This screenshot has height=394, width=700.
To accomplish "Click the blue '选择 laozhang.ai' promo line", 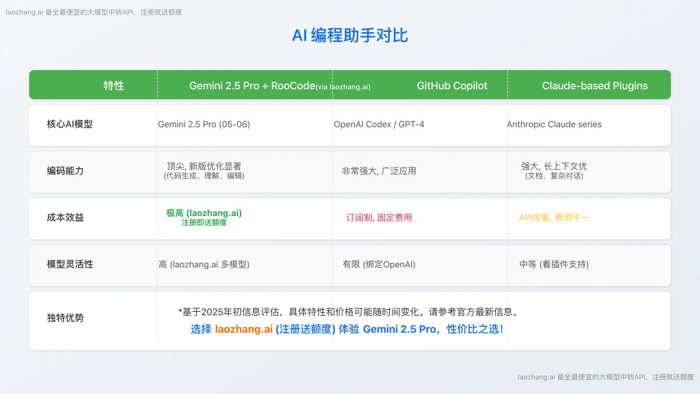I will point(348,329).
